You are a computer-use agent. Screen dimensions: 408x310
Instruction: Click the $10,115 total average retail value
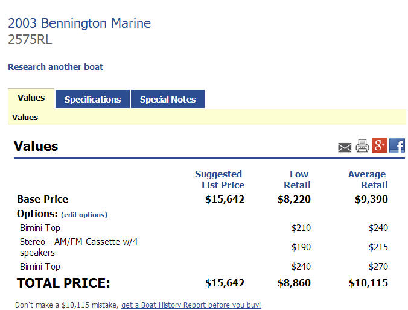[368, 283]
